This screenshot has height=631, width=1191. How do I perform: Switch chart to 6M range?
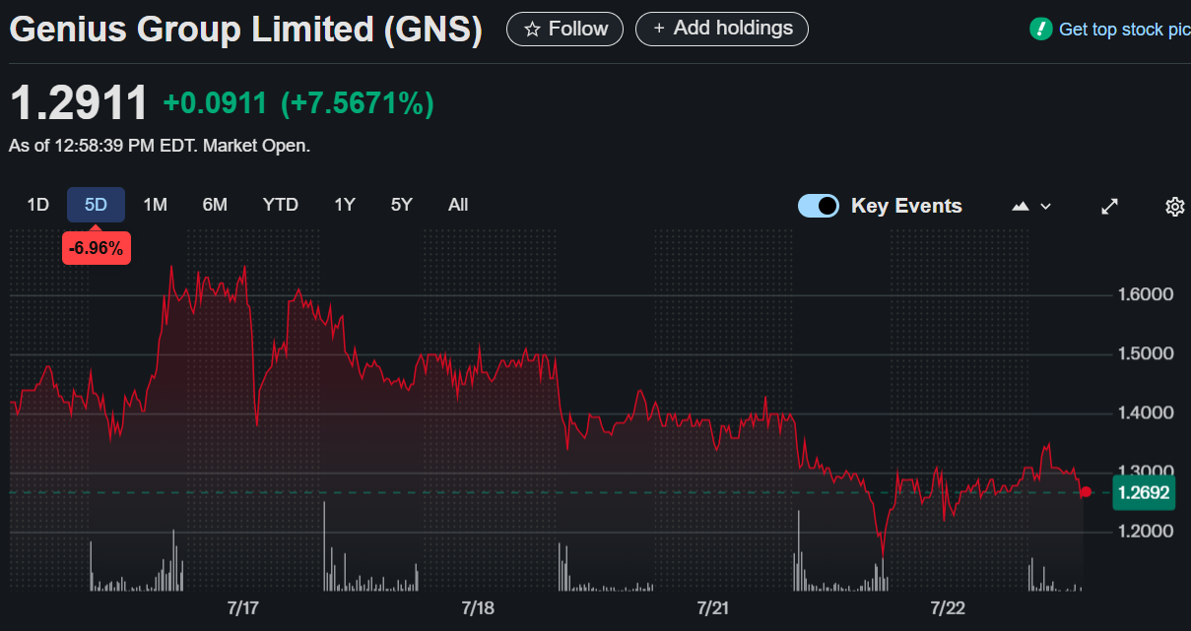215,205
